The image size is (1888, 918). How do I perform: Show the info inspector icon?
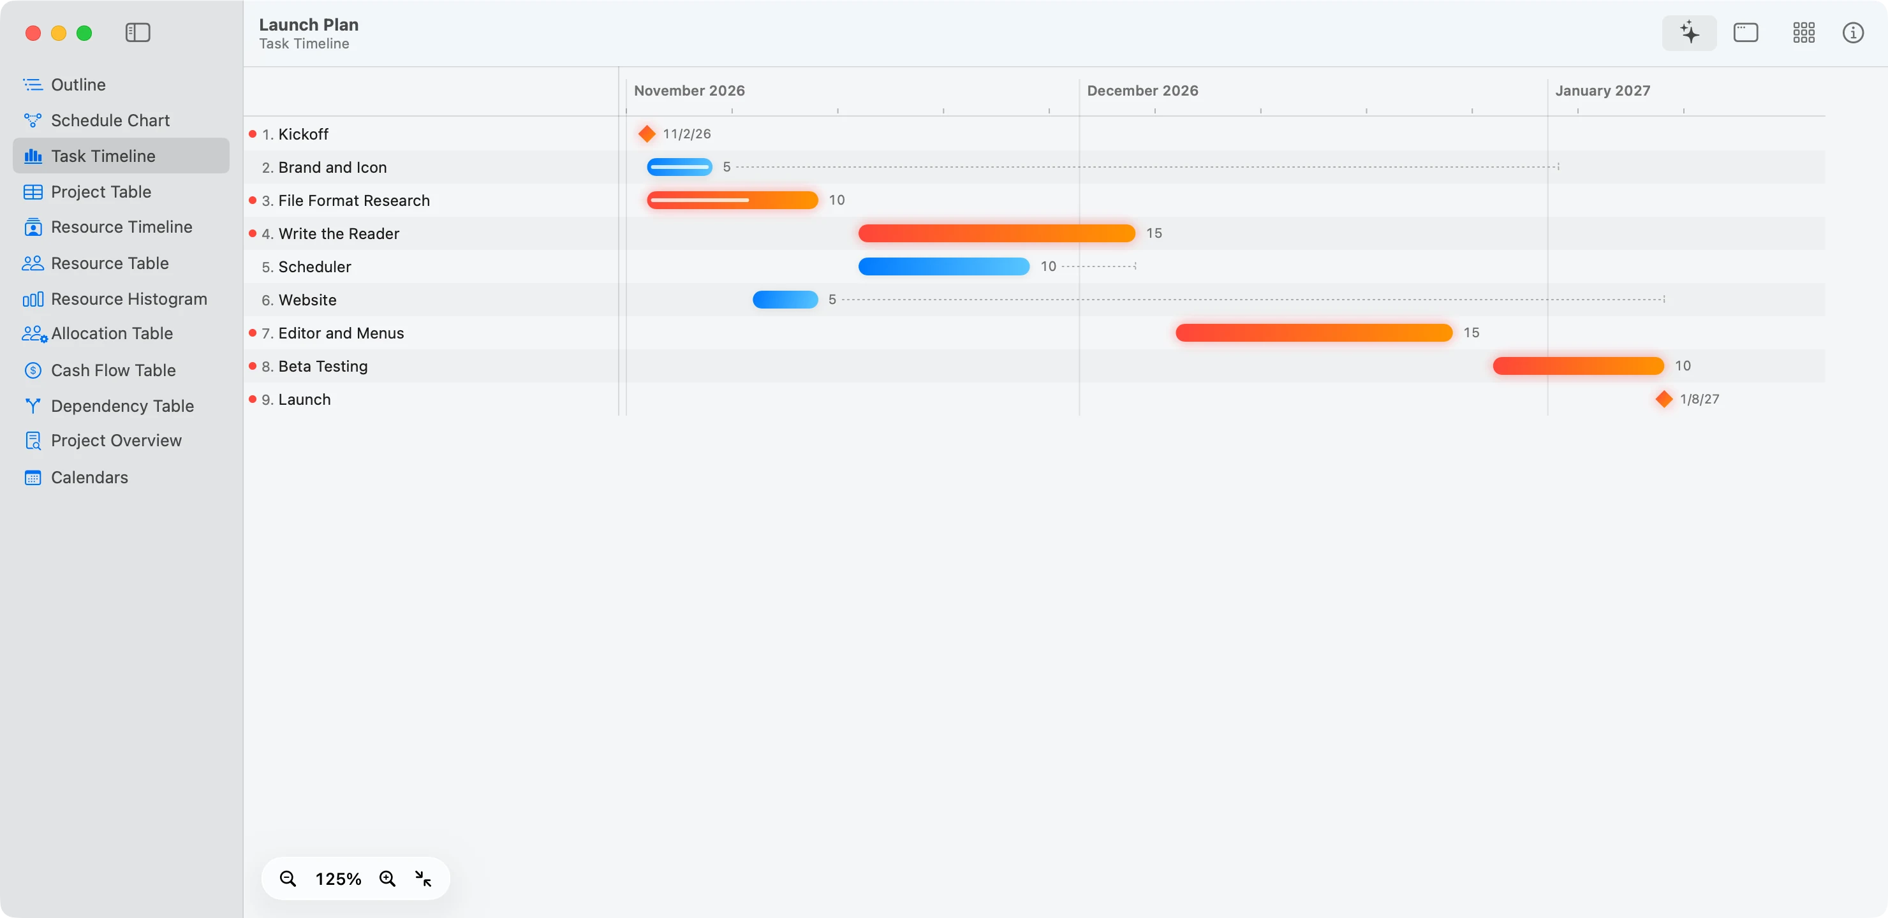(1853, 33)
